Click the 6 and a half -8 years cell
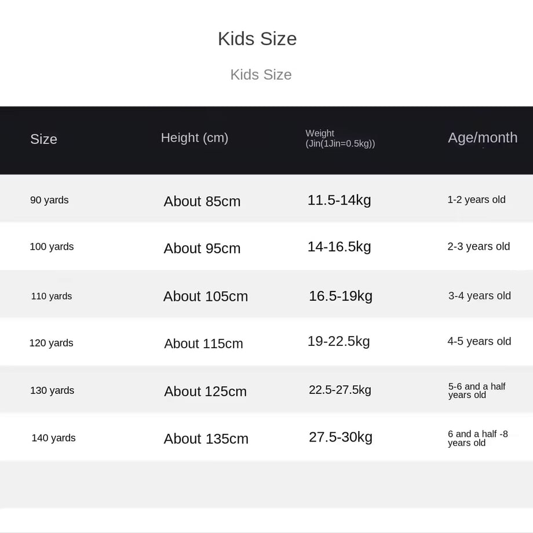Screen dimensions: 533x533 tap(478, 439)
